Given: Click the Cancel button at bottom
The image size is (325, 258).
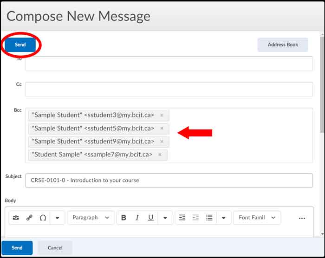Looking at the screenshot, I should (x=55, y=248).
